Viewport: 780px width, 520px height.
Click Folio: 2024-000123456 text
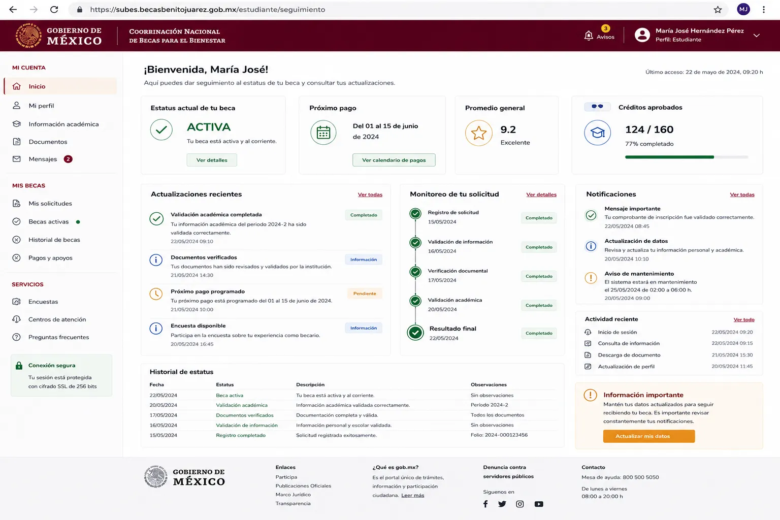tap(499, 435)
